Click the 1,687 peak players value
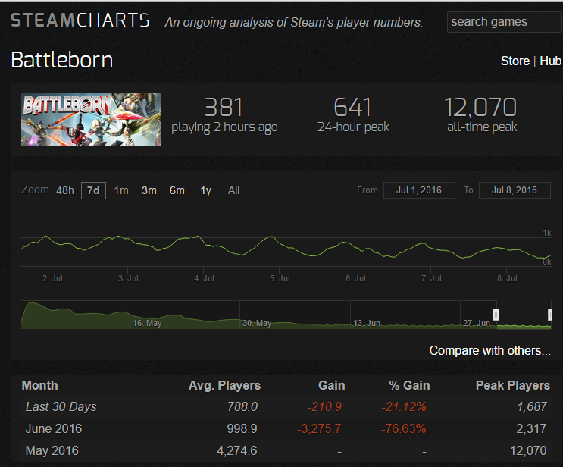This screenshot has width=563, height=467. 532,407
